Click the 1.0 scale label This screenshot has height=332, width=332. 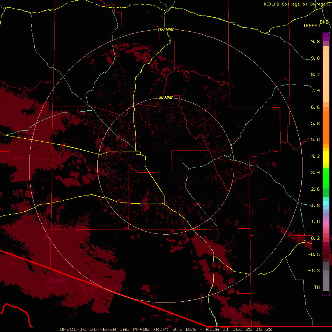pos(315,222)
